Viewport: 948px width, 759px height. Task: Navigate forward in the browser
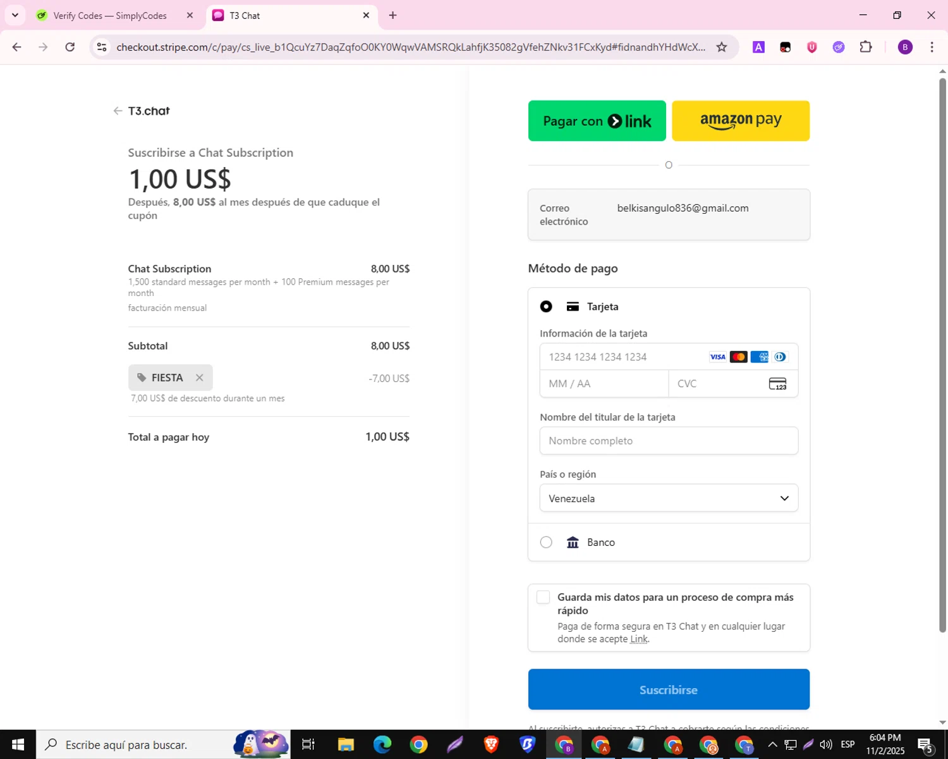(x=43, y=47)
